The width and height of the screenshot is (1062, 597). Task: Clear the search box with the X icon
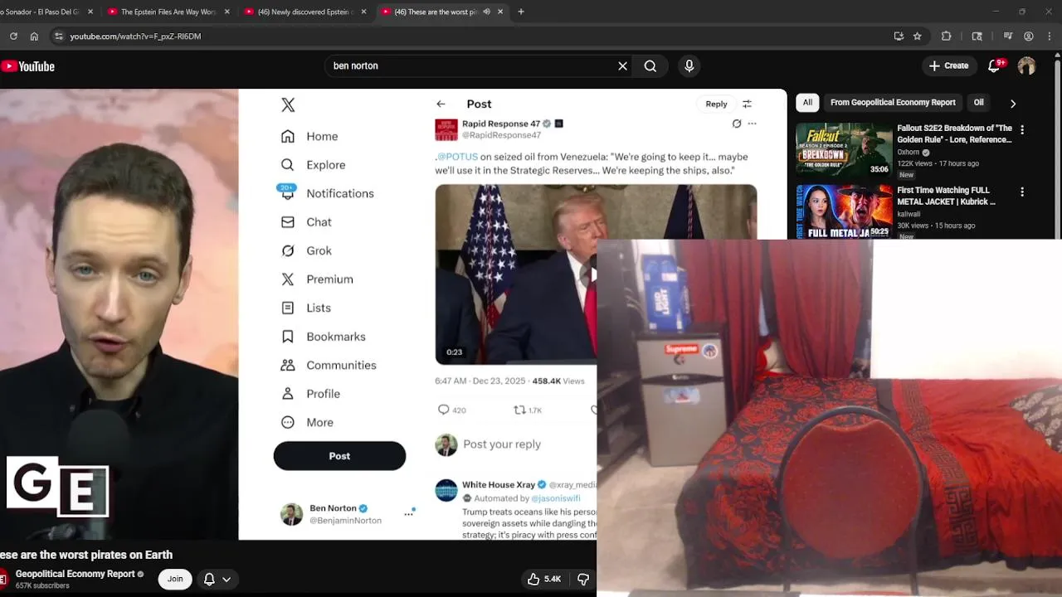pyautogui.click(x=622, y=66)
